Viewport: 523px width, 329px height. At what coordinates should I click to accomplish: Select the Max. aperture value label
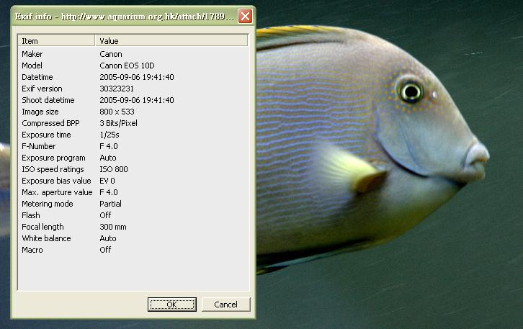57,192
